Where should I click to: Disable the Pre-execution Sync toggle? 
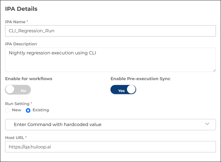(x=123, y=90)
